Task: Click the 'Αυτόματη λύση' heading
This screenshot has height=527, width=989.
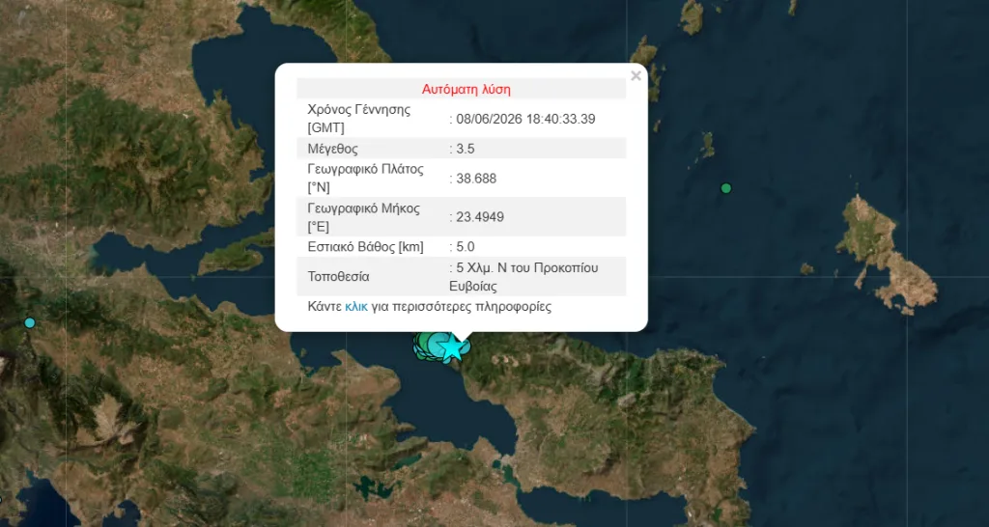Action: pos(466,89)
